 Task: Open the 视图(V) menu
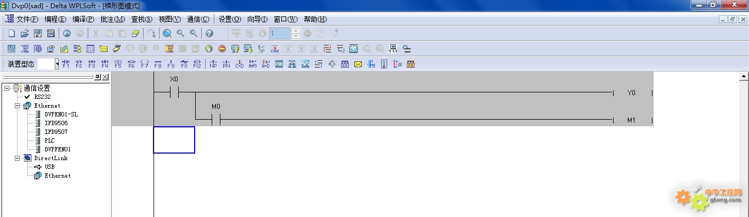[x=169, y=19]
